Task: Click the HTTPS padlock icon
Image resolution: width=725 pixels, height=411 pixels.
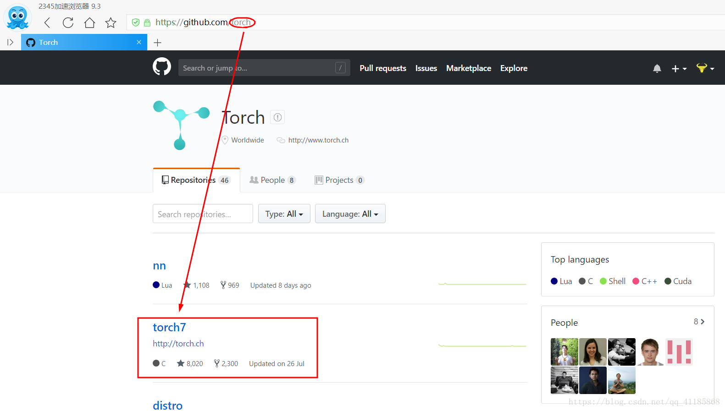Action: point(147,22)
